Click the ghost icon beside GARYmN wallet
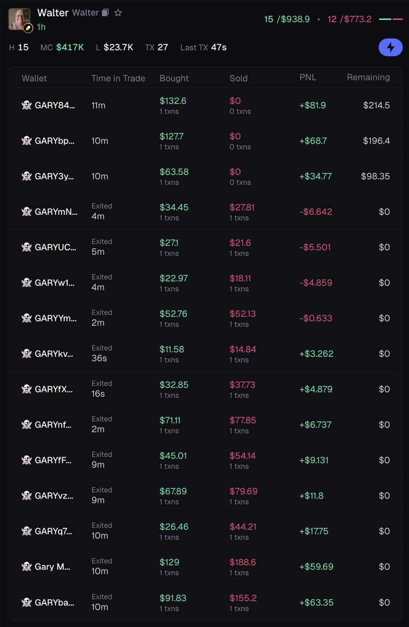The height and width of the screenshot is (627, 409). (x=27, y=212)
